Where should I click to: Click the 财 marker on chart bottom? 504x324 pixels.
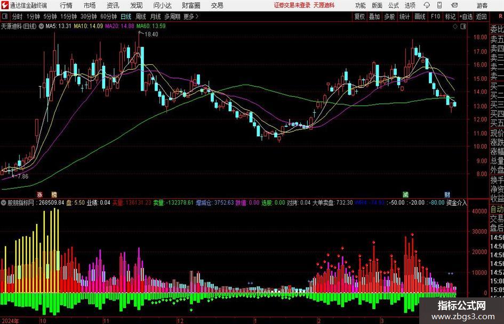tap(447, 194)
